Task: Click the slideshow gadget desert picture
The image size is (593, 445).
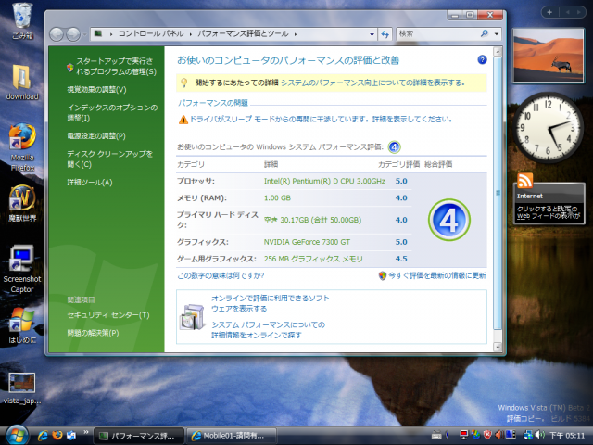Action: [x=548, y=56]
